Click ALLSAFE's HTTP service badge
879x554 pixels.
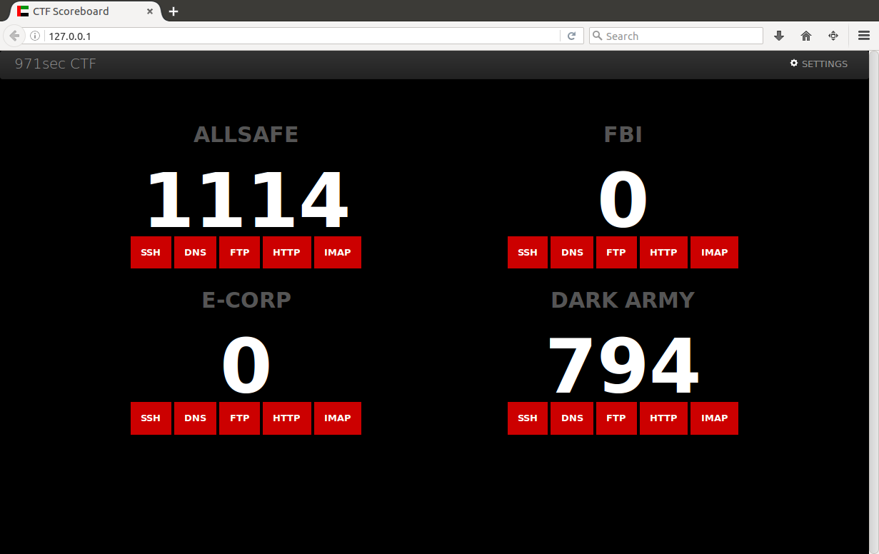click(286, 253)
